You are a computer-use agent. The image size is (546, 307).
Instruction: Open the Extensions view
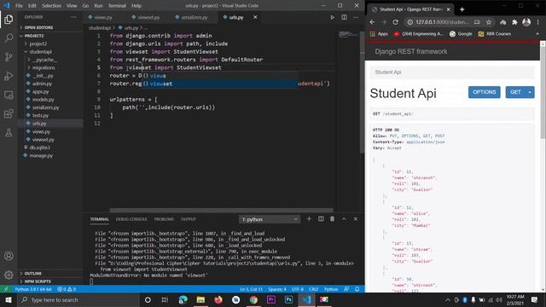(x=9, y=113)
